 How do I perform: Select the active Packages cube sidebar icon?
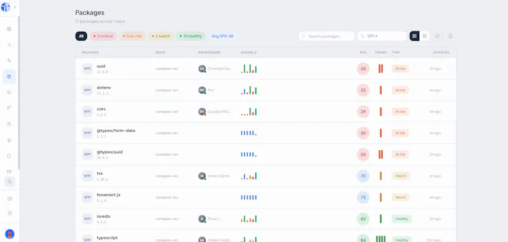tap(9, 77)
